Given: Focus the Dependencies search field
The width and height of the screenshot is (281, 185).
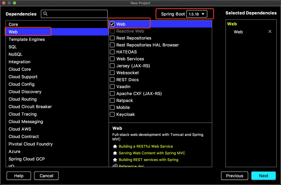Looking at the screenshot, I should coord(74,14).
